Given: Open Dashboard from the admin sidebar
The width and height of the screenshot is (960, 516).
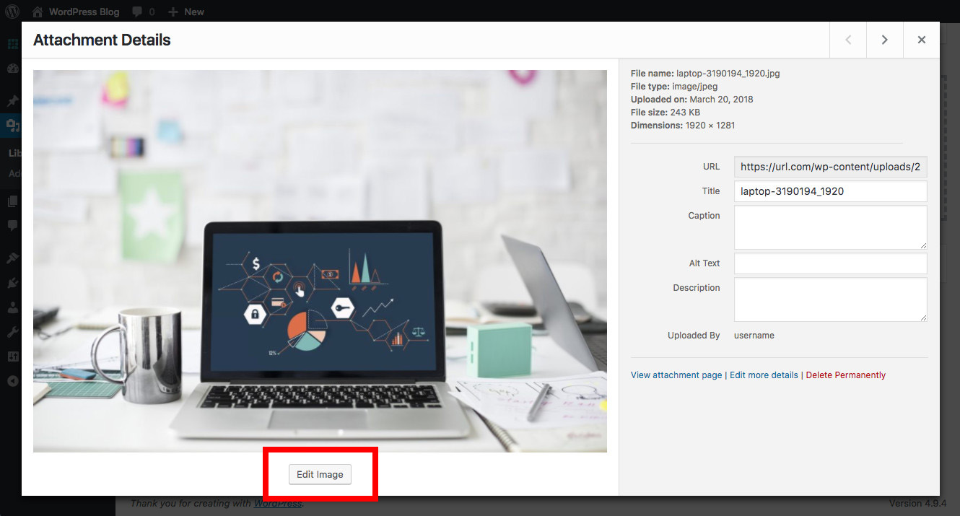Looking at the screenshot, I should click(x=12, y=69).
